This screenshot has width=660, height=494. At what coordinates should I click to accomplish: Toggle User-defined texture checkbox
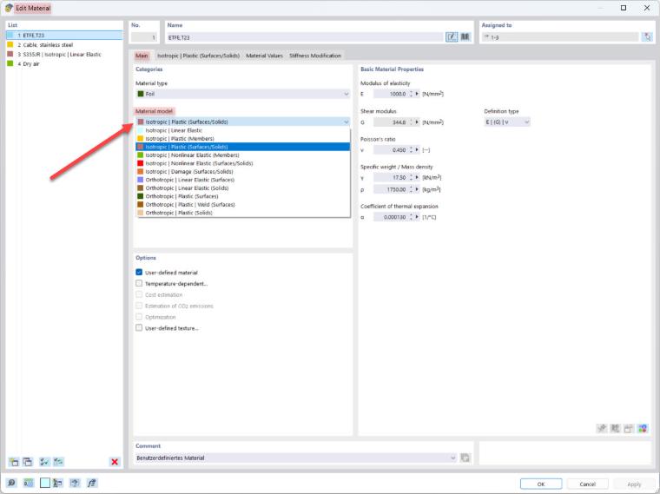pyautogui.click(x=139, y=328)
